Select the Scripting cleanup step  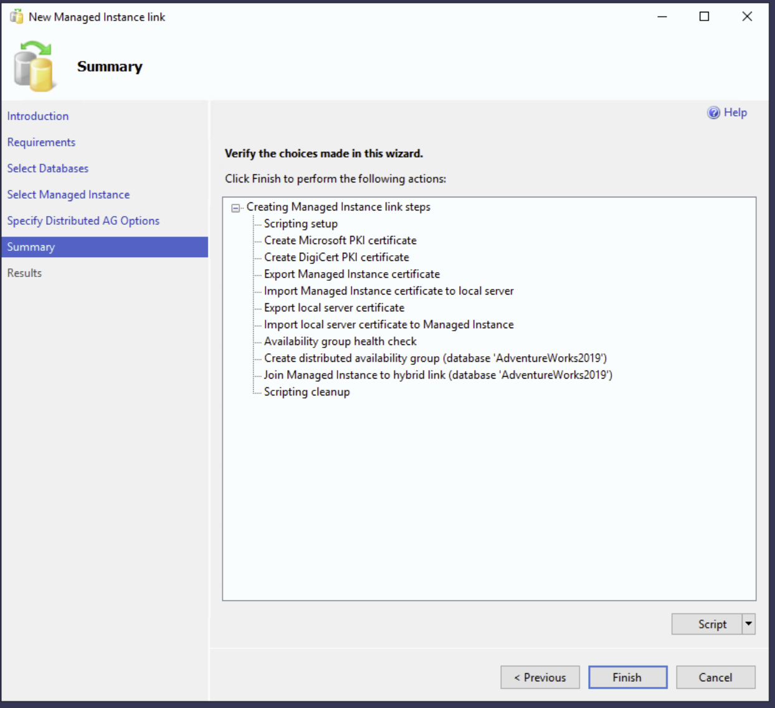(307, 392)
